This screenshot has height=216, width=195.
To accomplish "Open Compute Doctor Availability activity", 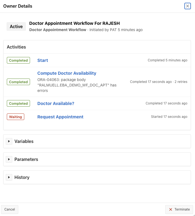I will (67, 73).
